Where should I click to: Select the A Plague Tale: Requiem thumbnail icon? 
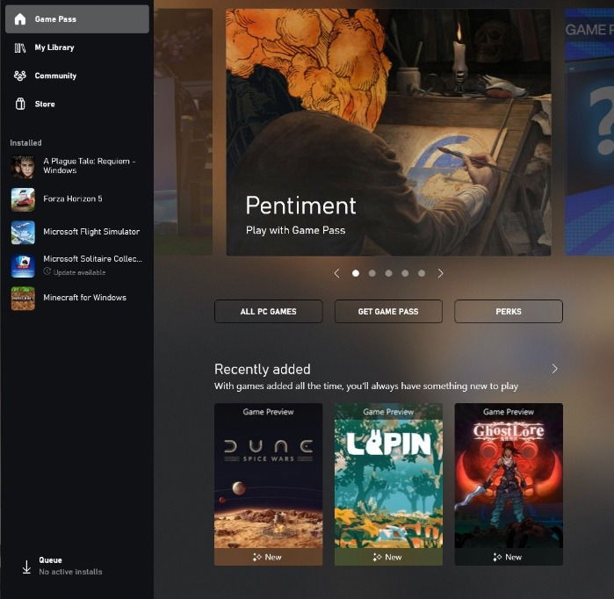(x=23, y=167)
